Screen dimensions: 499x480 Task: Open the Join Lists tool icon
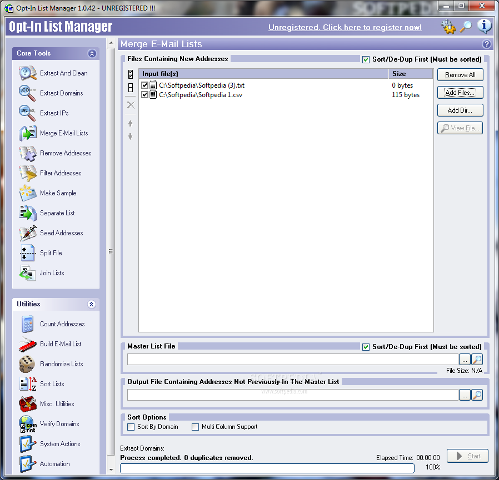28,273
